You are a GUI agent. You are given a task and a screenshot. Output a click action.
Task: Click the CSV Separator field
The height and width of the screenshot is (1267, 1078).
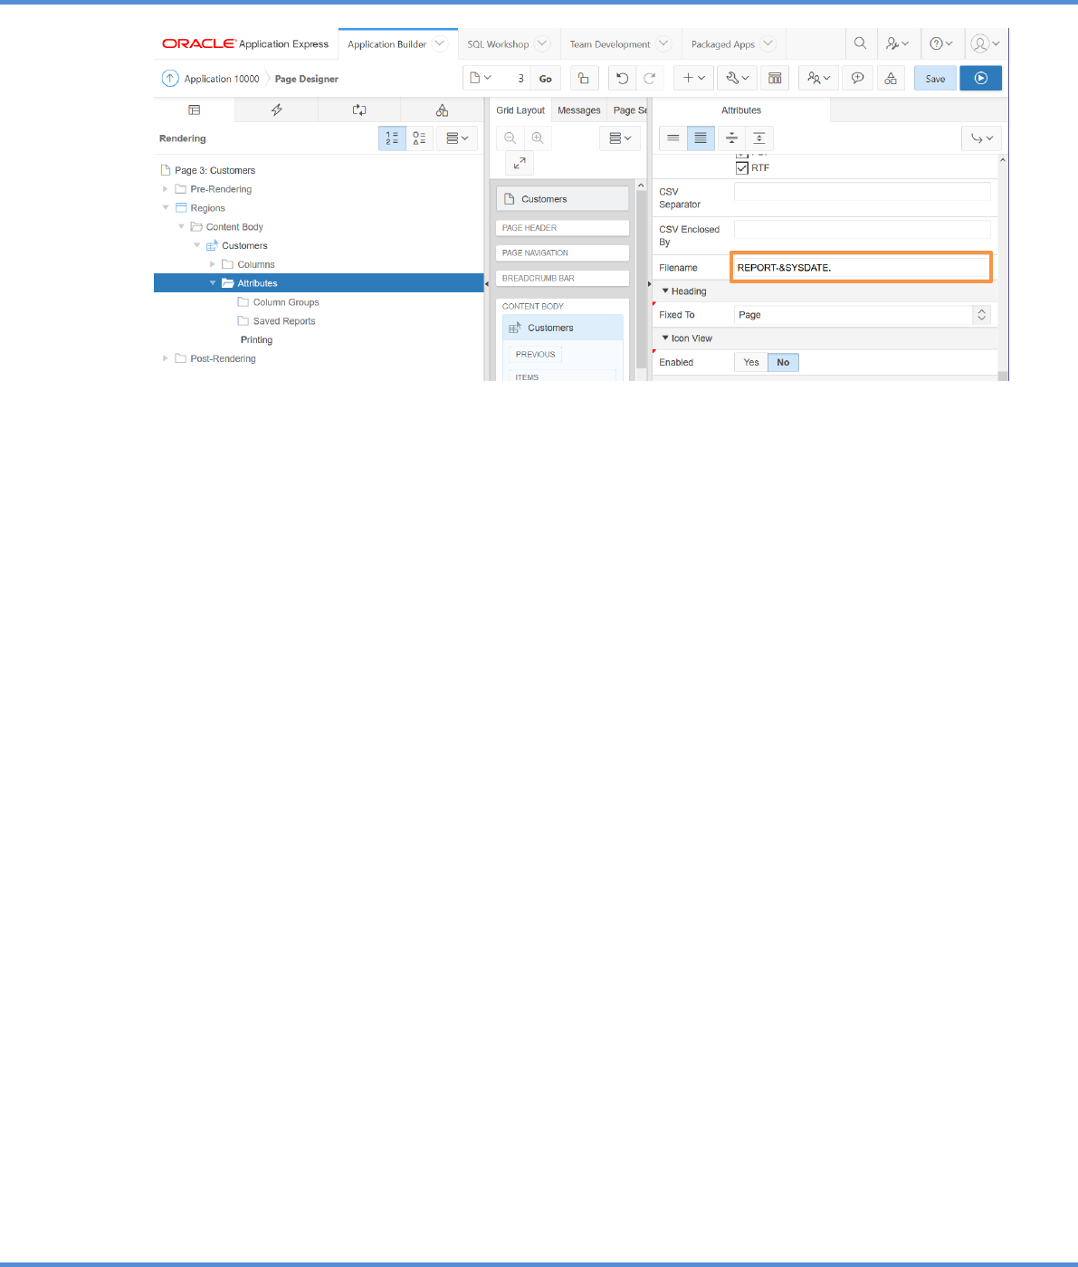pos(863,192)
